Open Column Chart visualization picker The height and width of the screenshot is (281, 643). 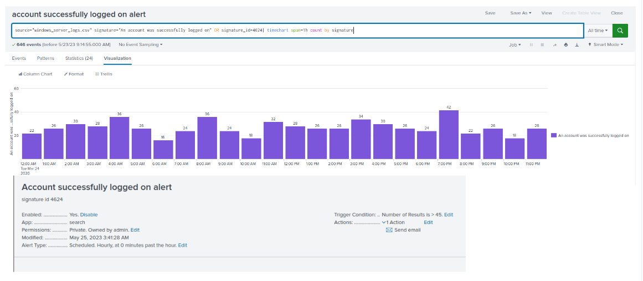click(35, 74)
